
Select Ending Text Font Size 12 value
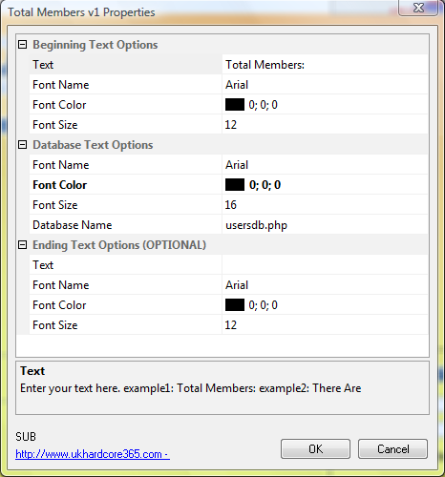(325, 325)
